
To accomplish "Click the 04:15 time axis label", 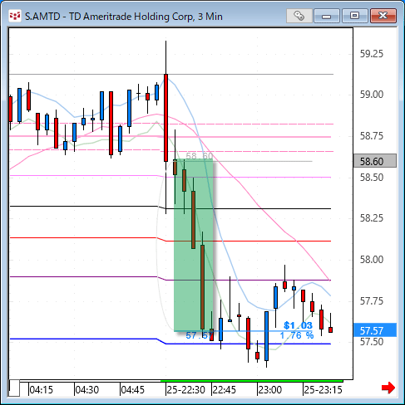I will point(41,390).
